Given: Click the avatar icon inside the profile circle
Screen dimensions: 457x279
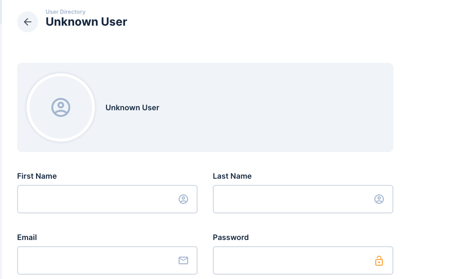Looking at the screenshot, I should click(x=61, y=107).
